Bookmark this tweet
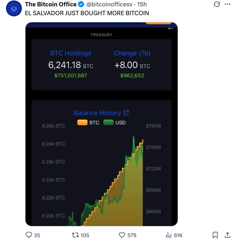 point(215,235)
